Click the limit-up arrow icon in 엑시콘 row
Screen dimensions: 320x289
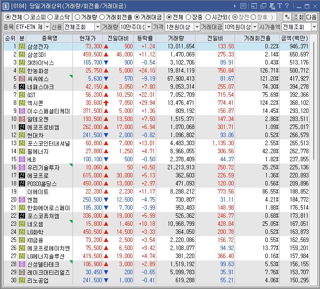tap(106, 103)
